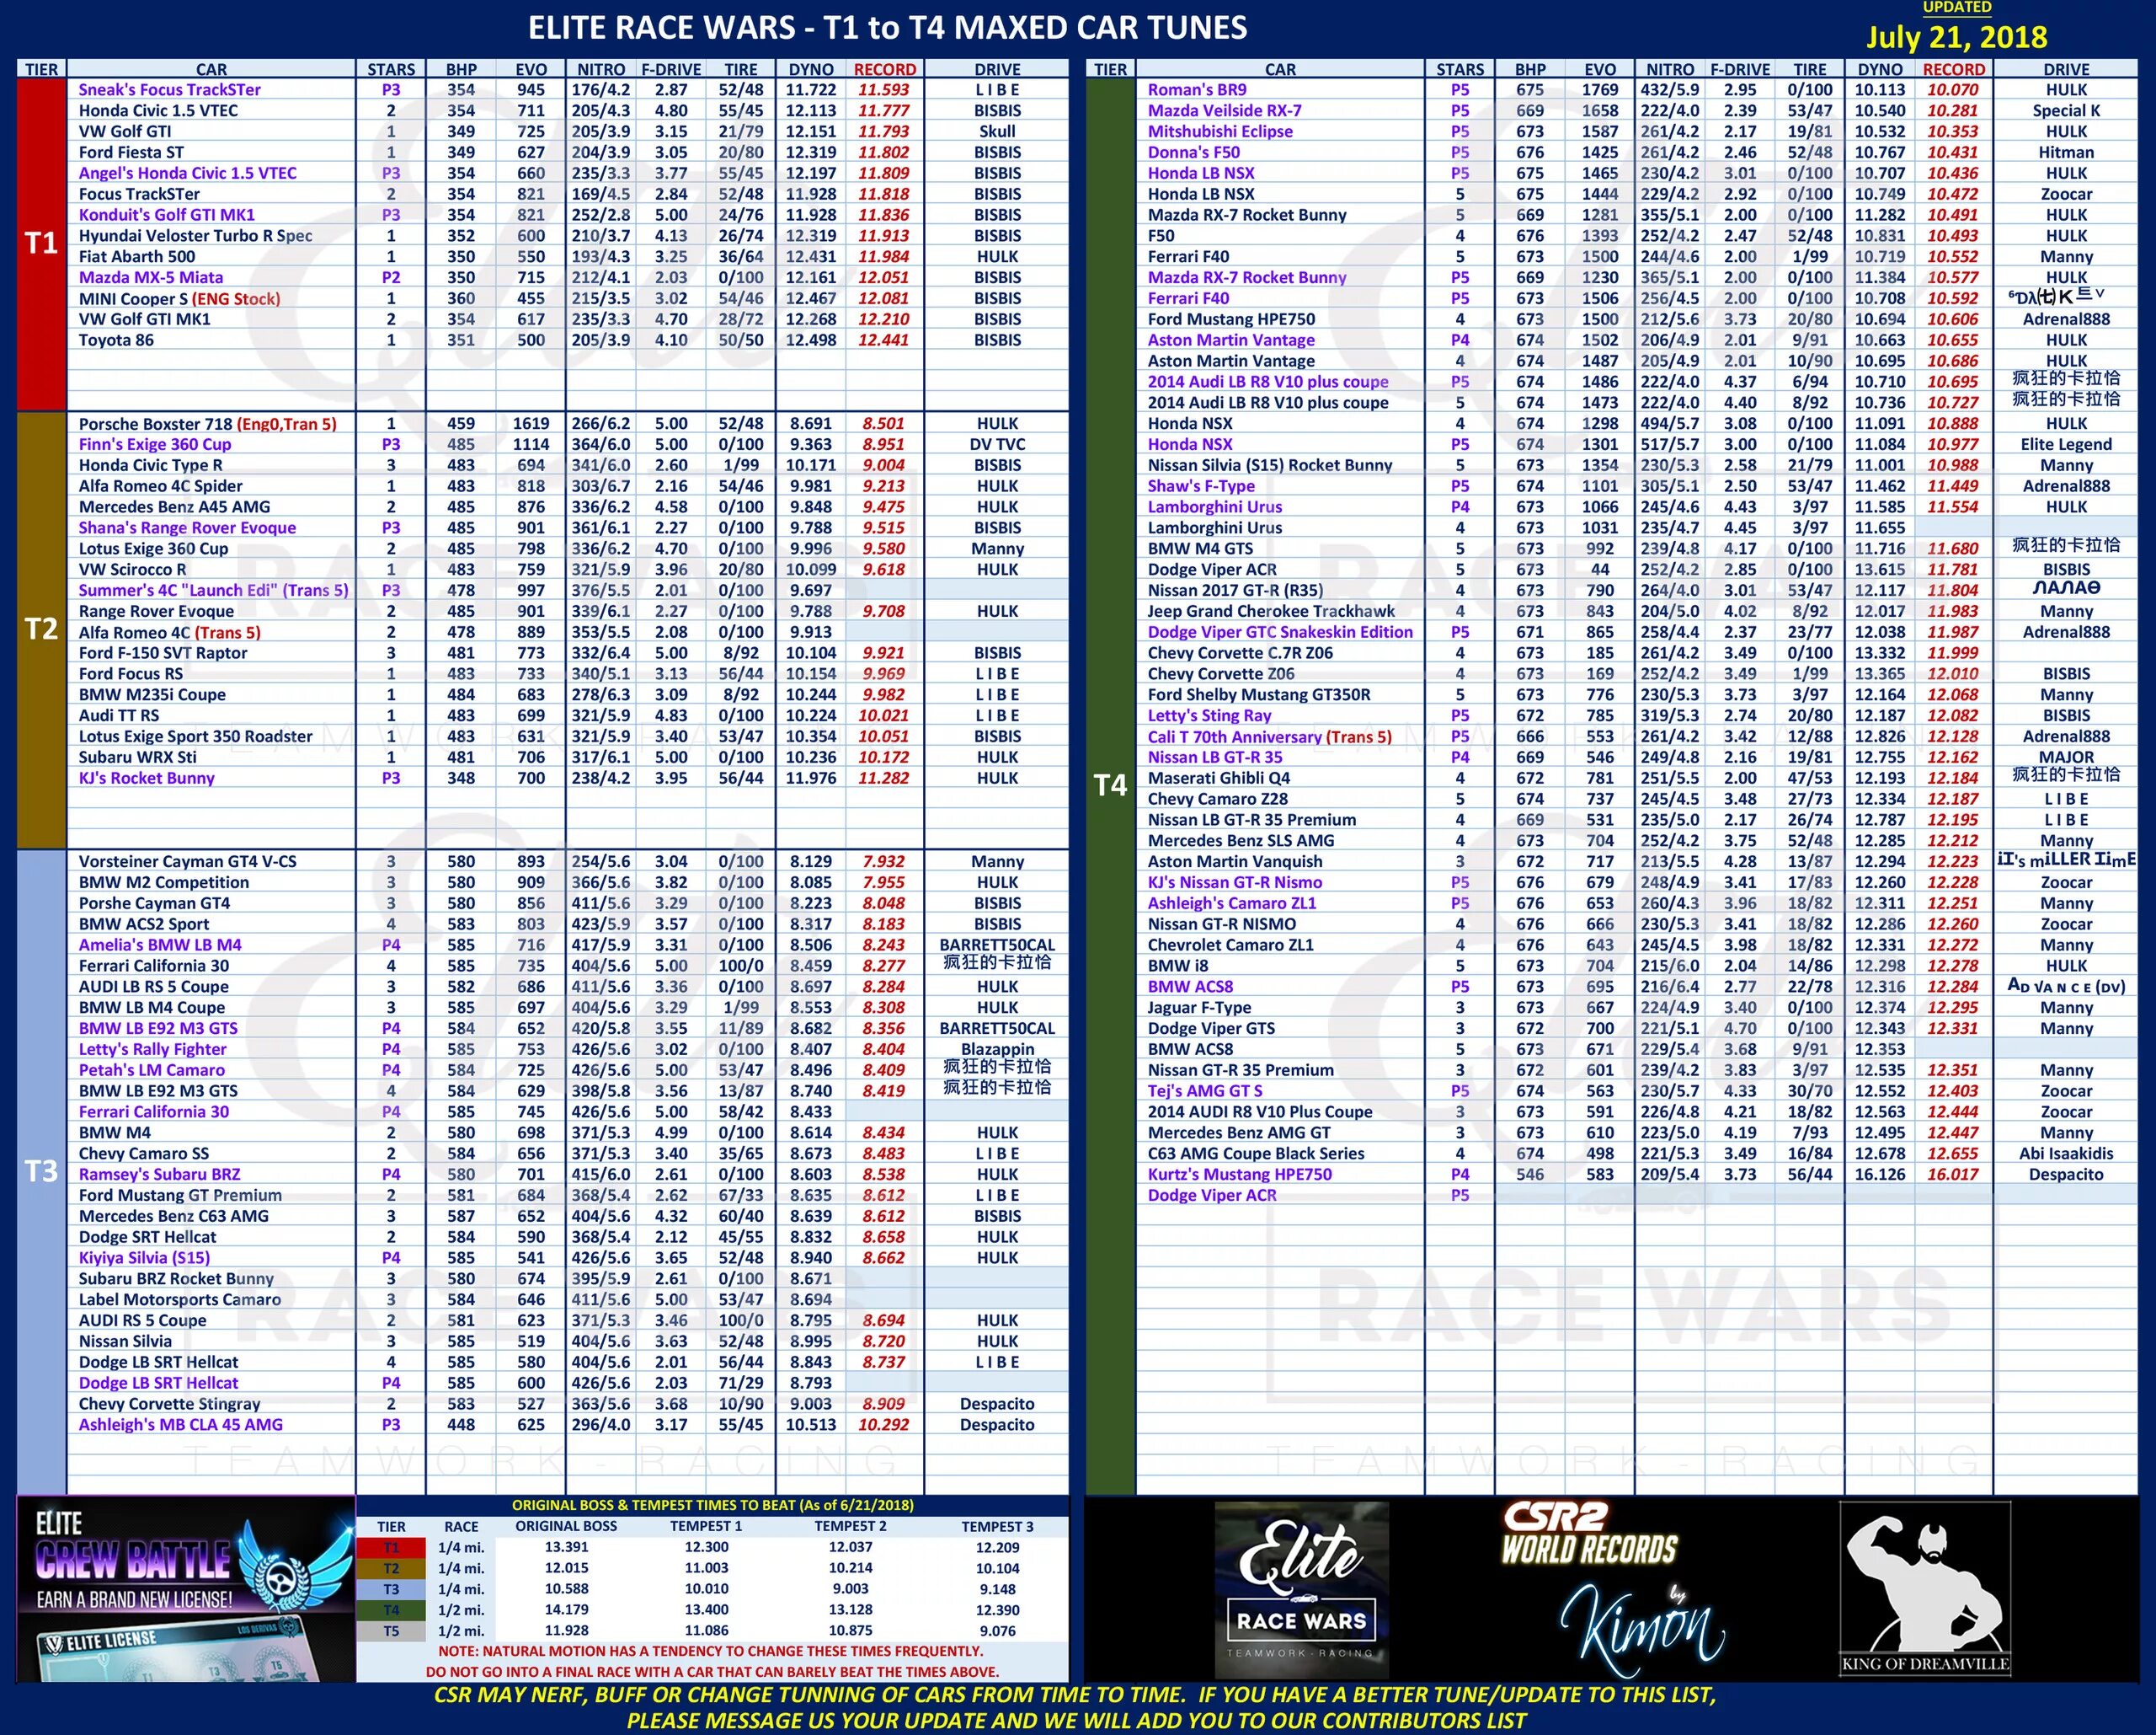This screenshot has width=2156, height=1735.
Task: Click 'Tej's AMG GT S' entry
Action: click(x=1204, y=1090)
